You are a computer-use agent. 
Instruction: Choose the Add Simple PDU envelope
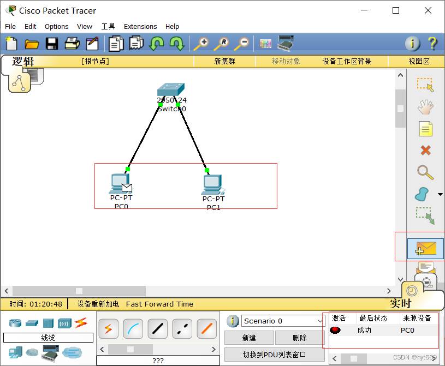tap(425, 249)
